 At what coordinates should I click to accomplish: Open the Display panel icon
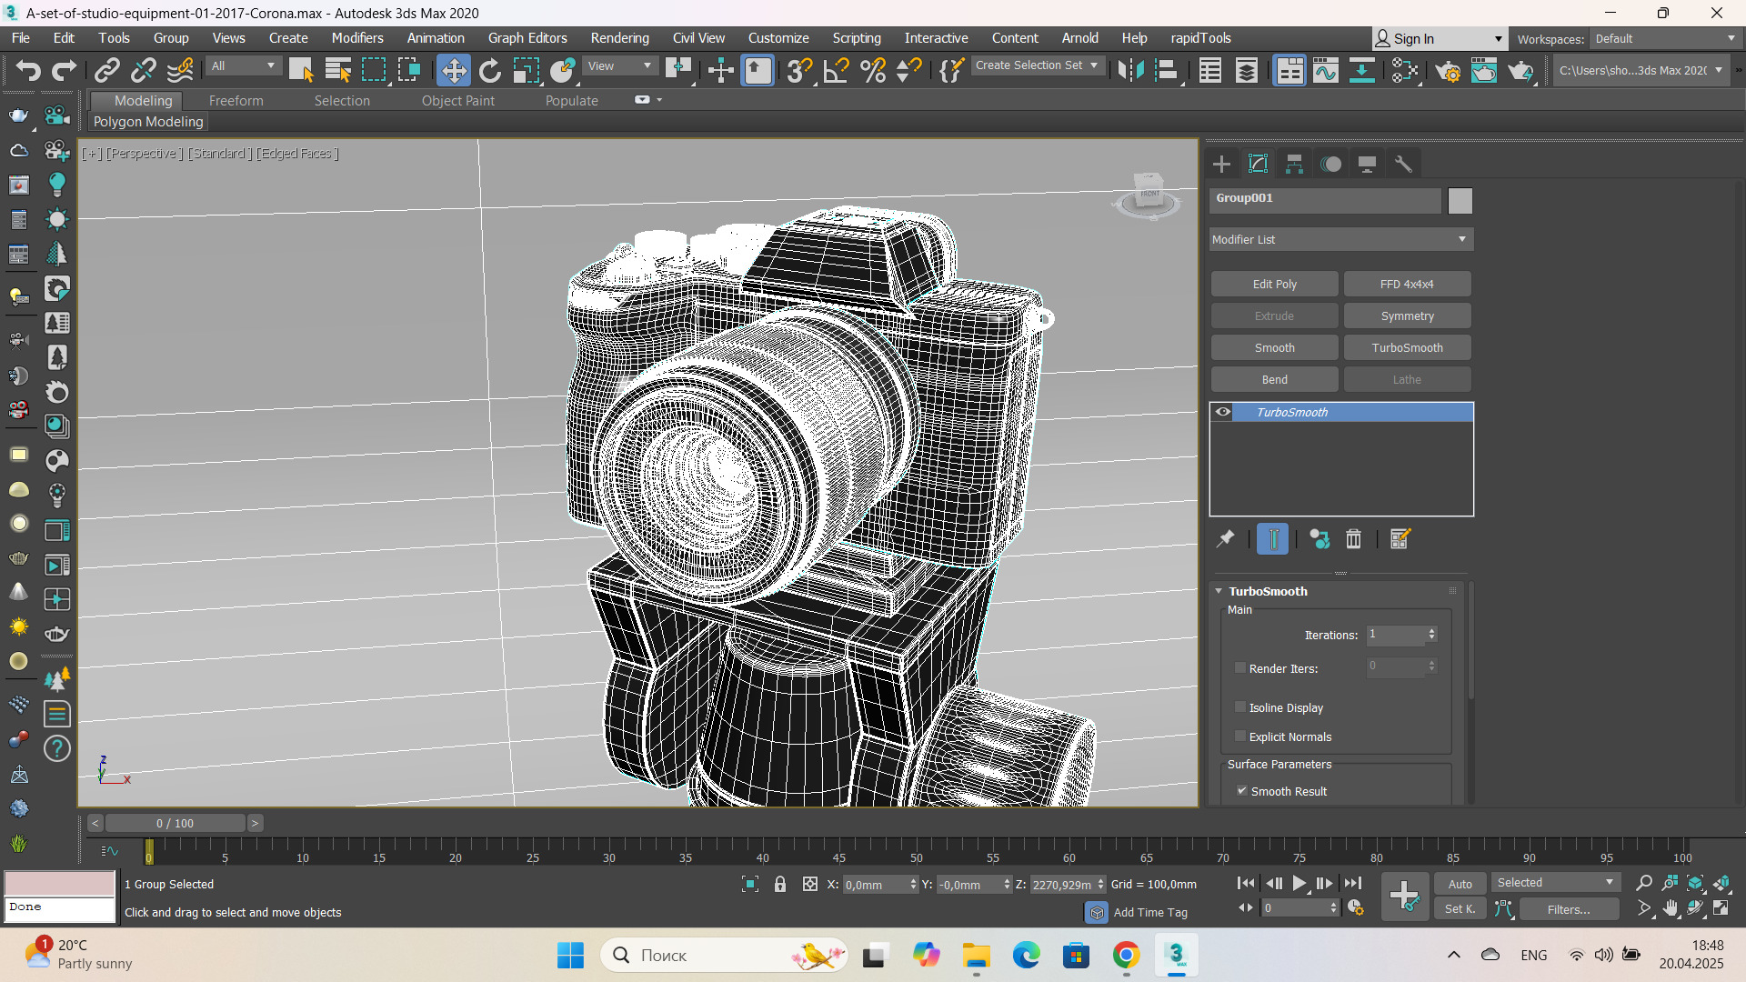[1367, 164]
